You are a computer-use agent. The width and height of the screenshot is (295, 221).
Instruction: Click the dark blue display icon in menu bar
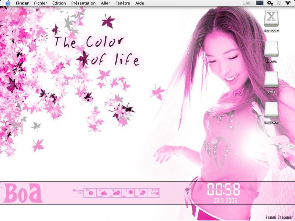pos(260,3)
